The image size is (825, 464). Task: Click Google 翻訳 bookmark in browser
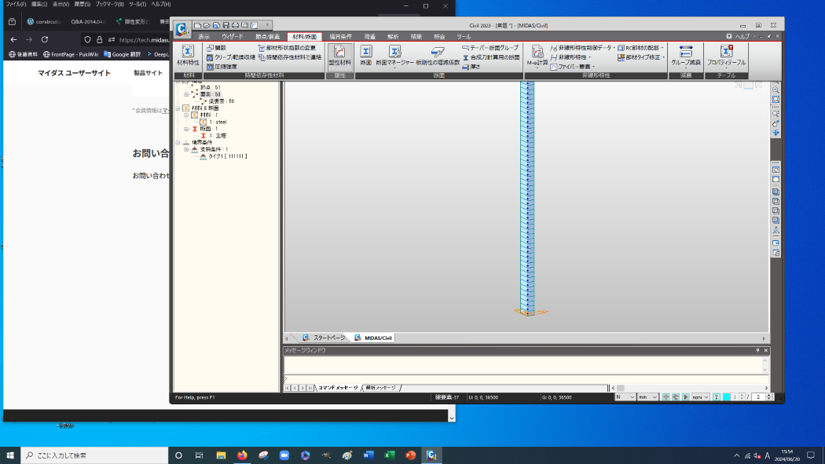(123, 54)
